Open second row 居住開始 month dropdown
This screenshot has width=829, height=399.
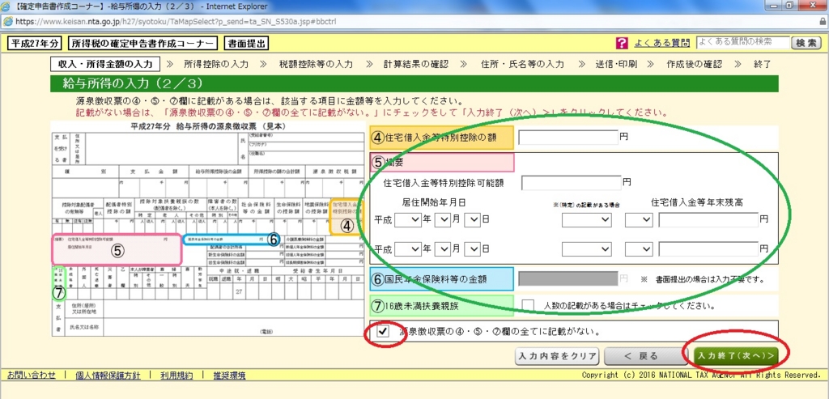(443, 248)
